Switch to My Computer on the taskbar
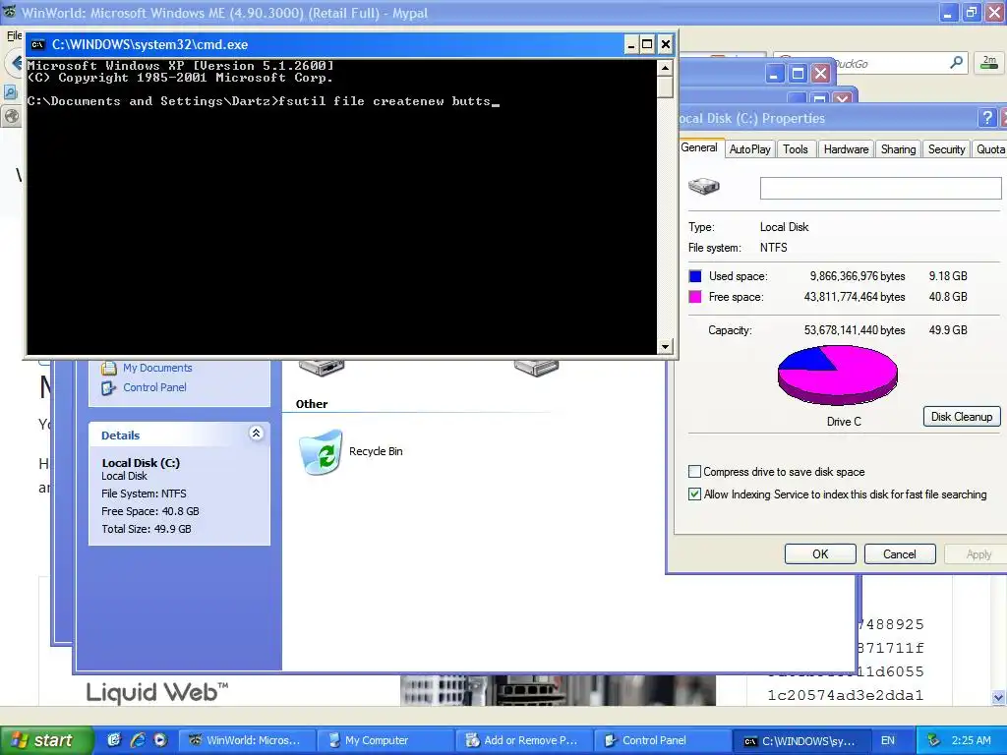Screen dimensions: 1007x755 click(385, 740)
